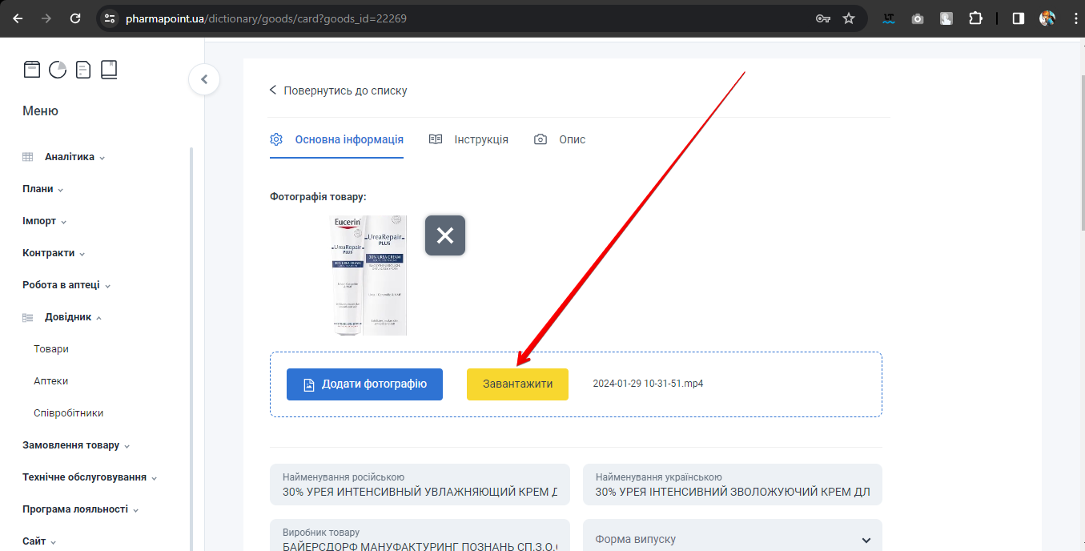Bookmark this page with star icon
This screenshot has height=551, width=1085.
849,18
